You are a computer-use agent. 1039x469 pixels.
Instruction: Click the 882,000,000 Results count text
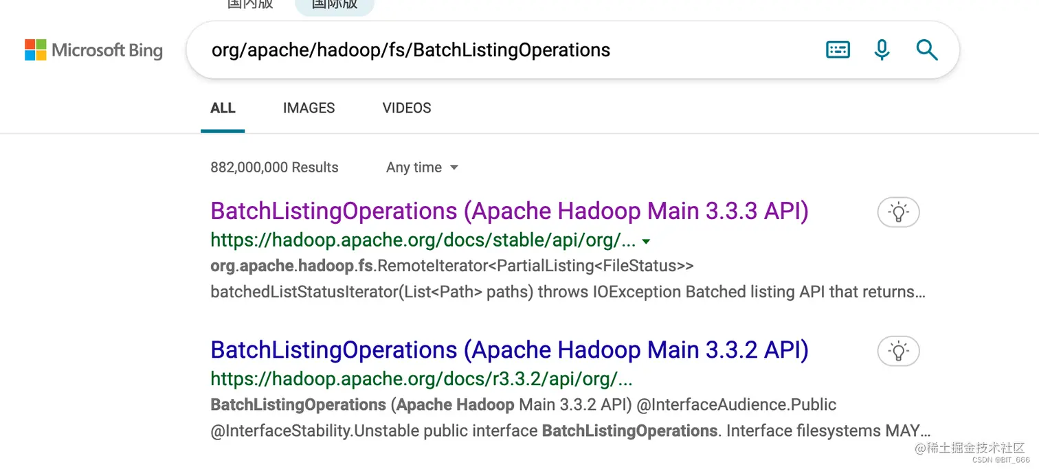click(x=274, y=168)
